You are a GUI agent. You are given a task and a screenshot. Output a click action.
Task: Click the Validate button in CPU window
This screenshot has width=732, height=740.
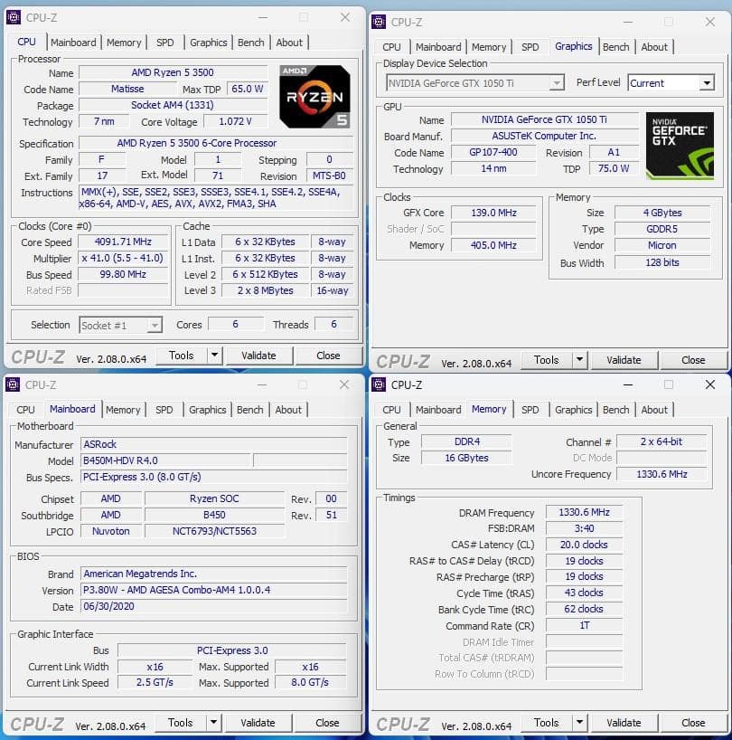pos(259,355)
